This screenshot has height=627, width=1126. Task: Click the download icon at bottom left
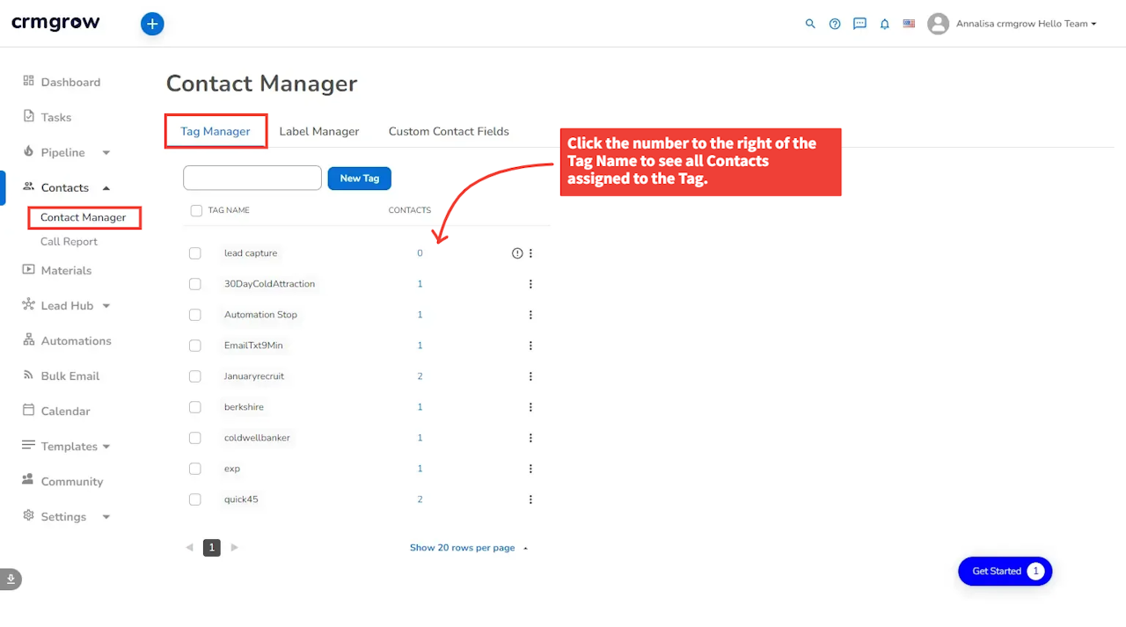click(x=11, y=579)
